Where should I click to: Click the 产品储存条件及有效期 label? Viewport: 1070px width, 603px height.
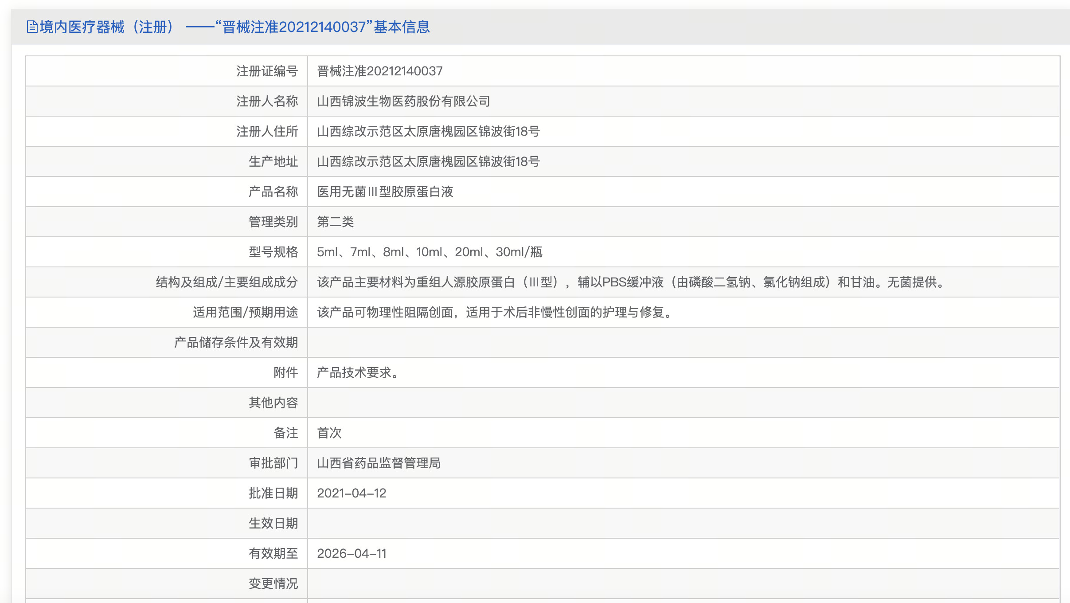click(x=236, y=342)
